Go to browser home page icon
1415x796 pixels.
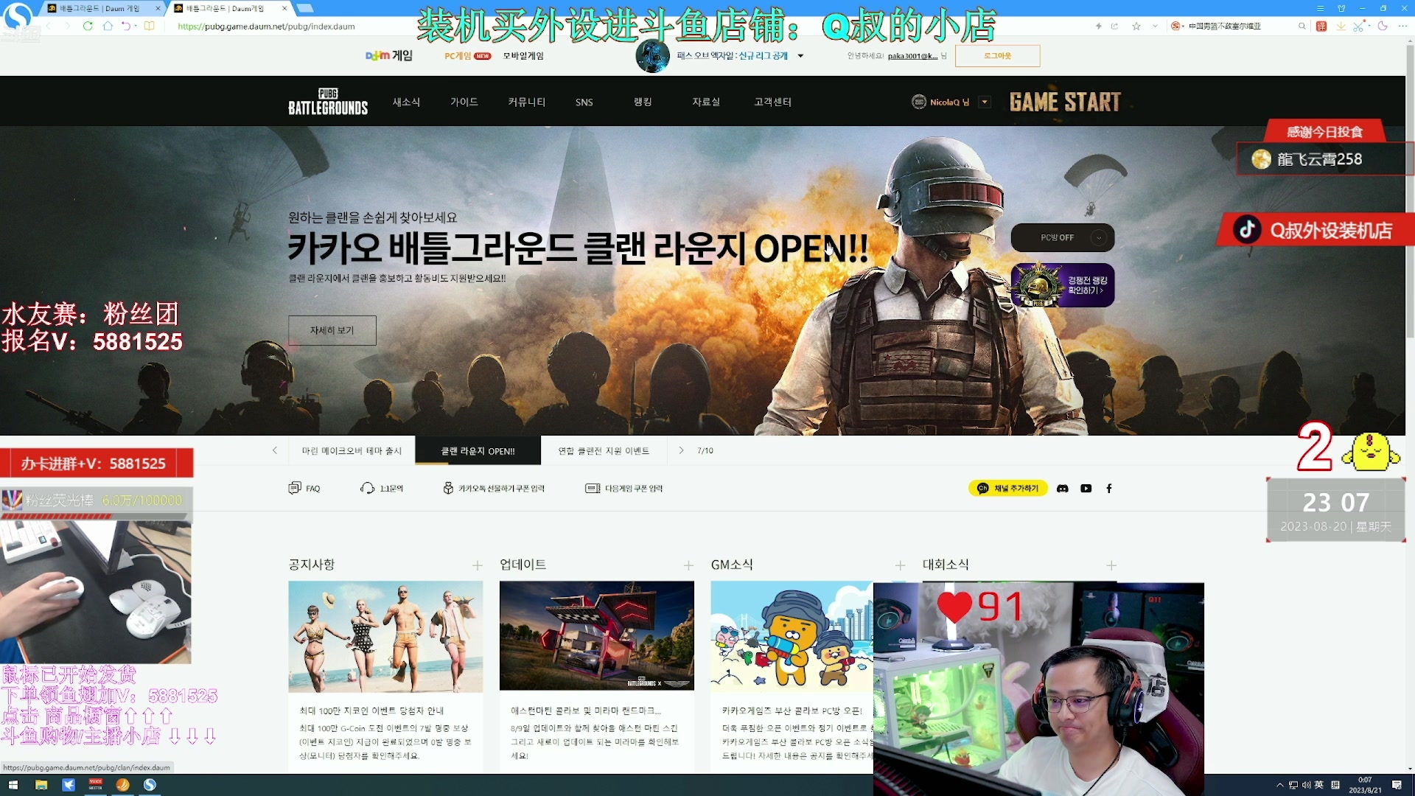[108, 26]
